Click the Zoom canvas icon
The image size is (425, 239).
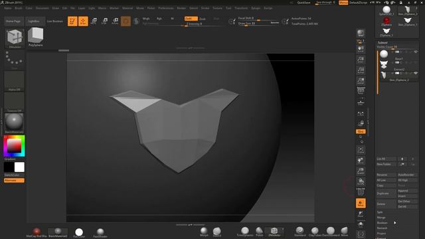361,60
